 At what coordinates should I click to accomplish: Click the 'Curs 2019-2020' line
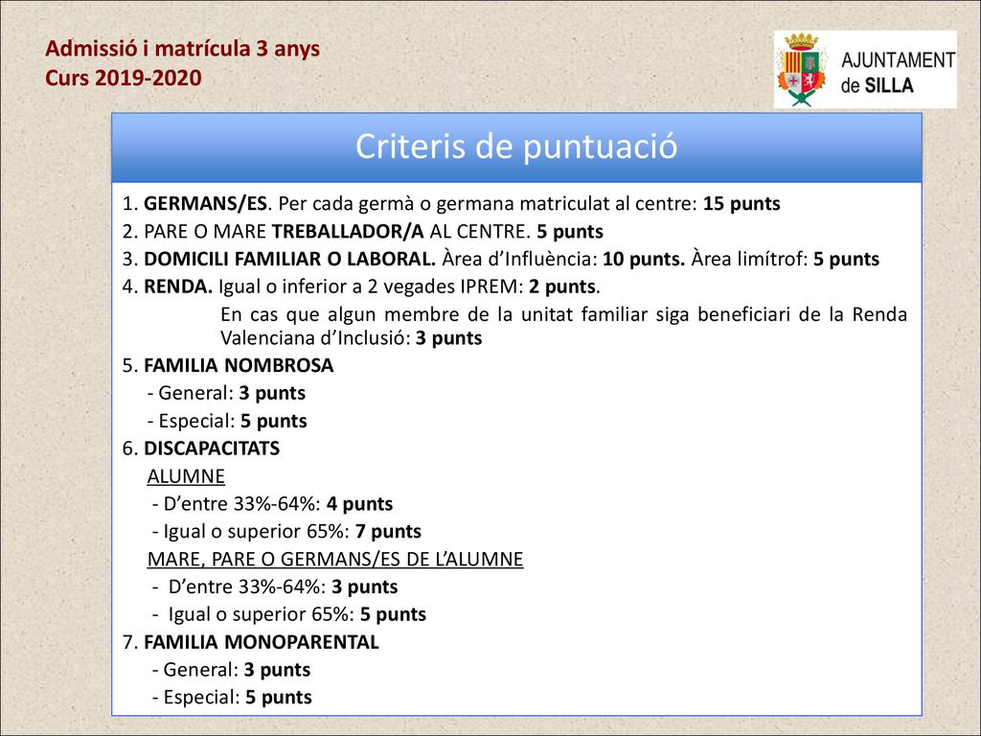coord(124,79)
